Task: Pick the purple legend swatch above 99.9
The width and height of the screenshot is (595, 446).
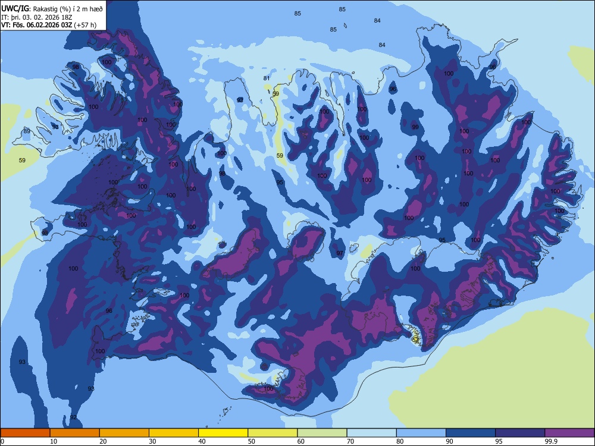Action: point(569,433)
